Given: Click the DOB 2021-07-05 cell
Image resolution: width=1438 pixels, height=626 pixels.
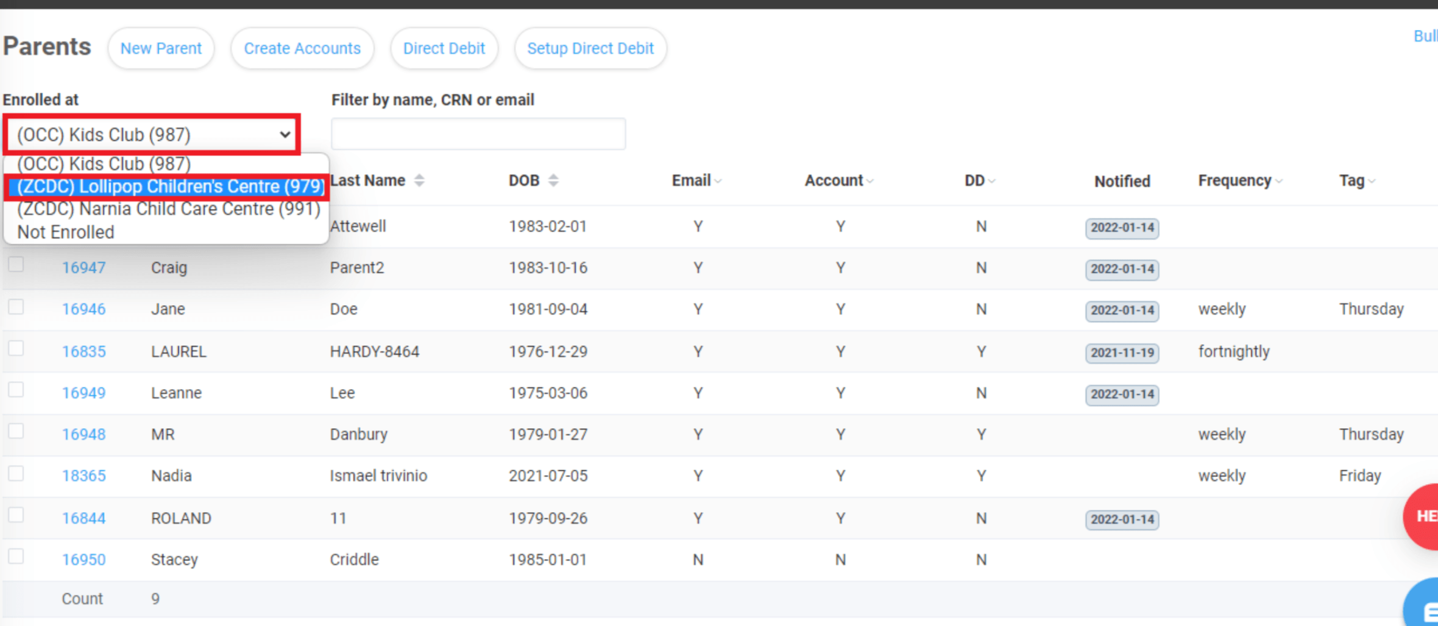Looking at the screenshot, I should [x=548, y=476].
